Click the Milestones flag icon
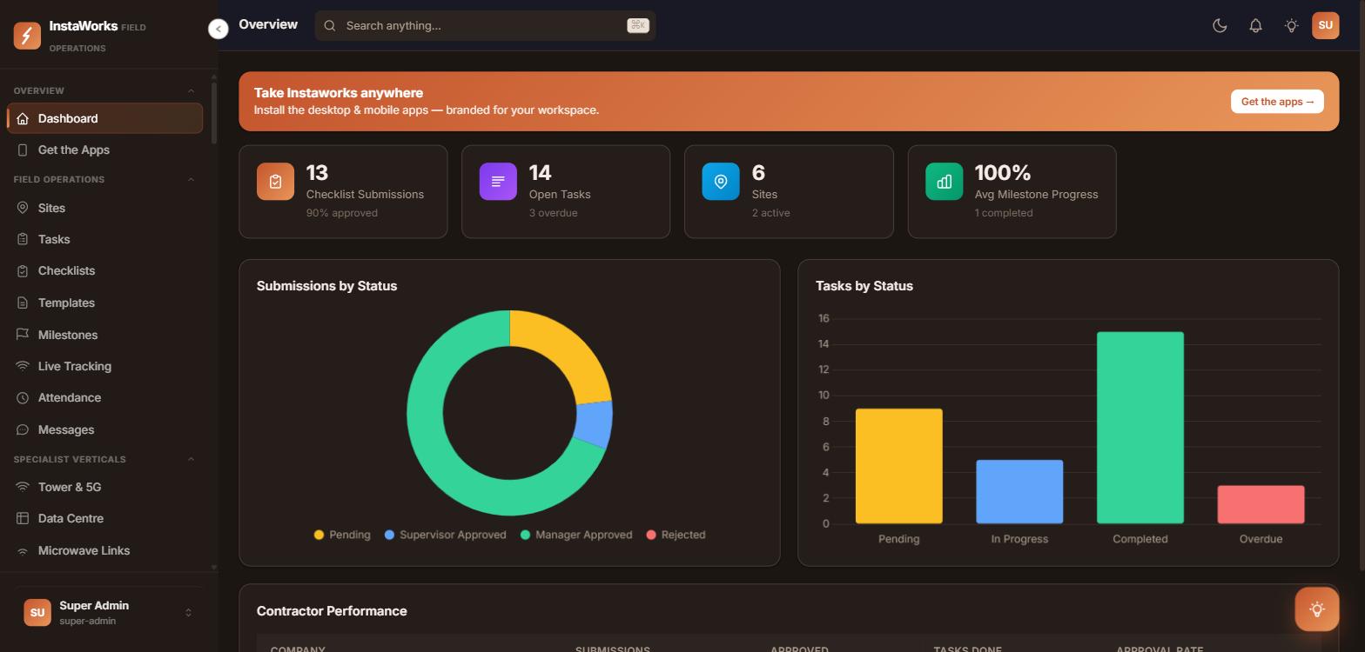Screen dimensions: 1365x652 [23, 335]
